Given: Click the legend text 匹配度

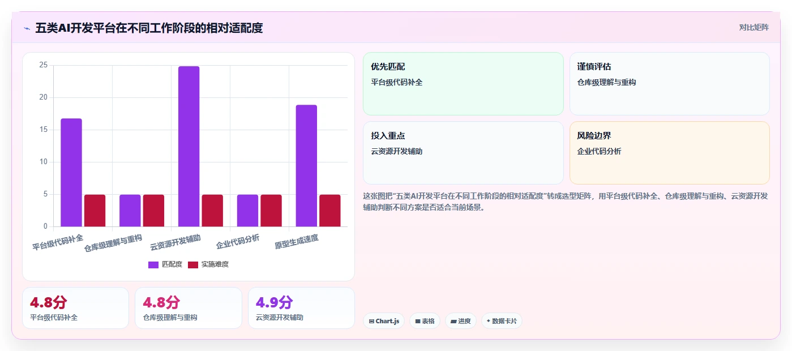Looking at the screenshot, I should 172,264.
